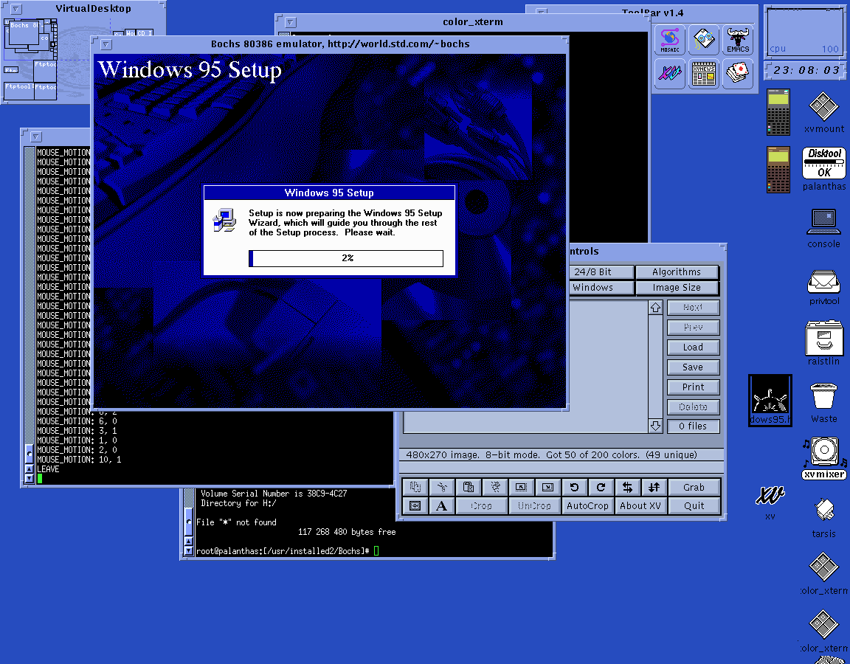Click the Quit button in XV
850x664 pixels.
pyautogui.click(x=694, y=505)
